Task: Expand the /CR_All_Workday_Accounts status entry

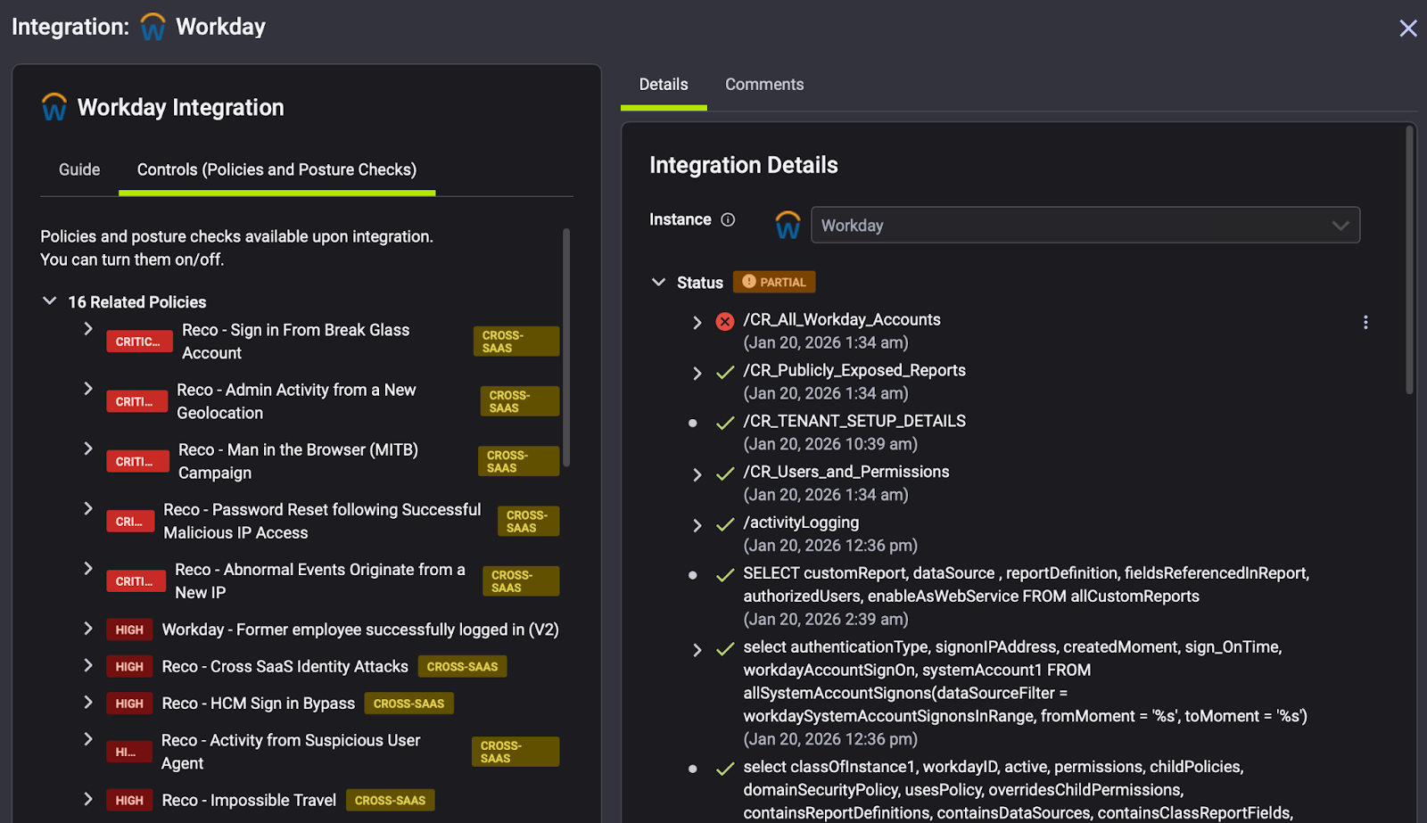Action: (x=697, y=322)
